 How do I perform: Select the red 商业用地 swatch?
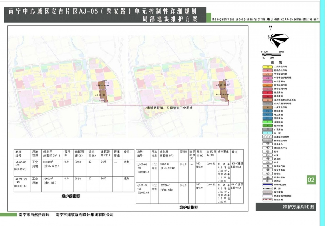(x=268, y=92)
